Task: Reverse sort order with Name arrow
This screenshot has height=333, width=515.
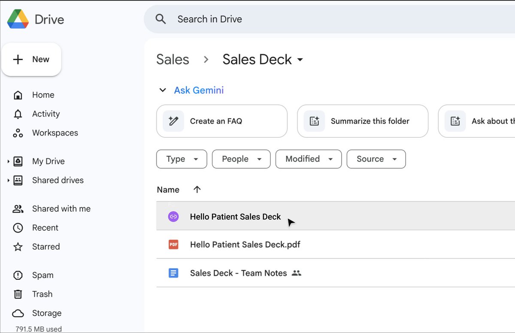Action: pyautogui.click(x=197, y=190)
